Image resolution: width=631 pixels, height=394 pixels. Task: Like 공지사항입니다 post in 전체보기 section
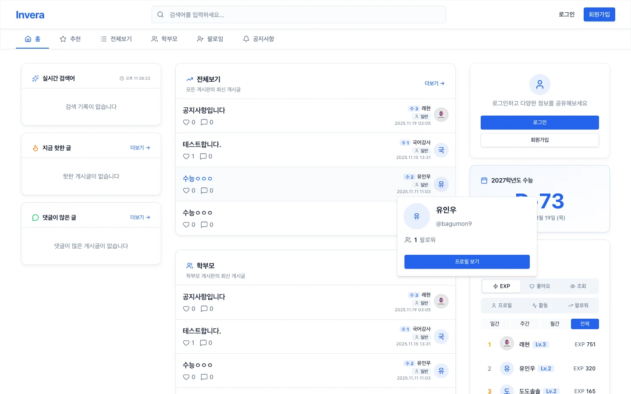click(186, 123)
